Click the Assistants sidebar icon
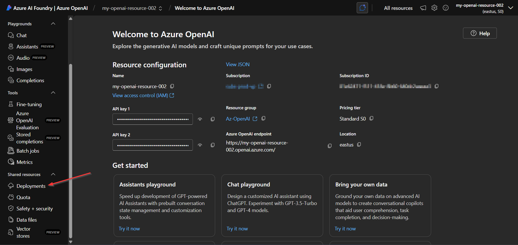The image size is (518, 245). coord(11,46)
